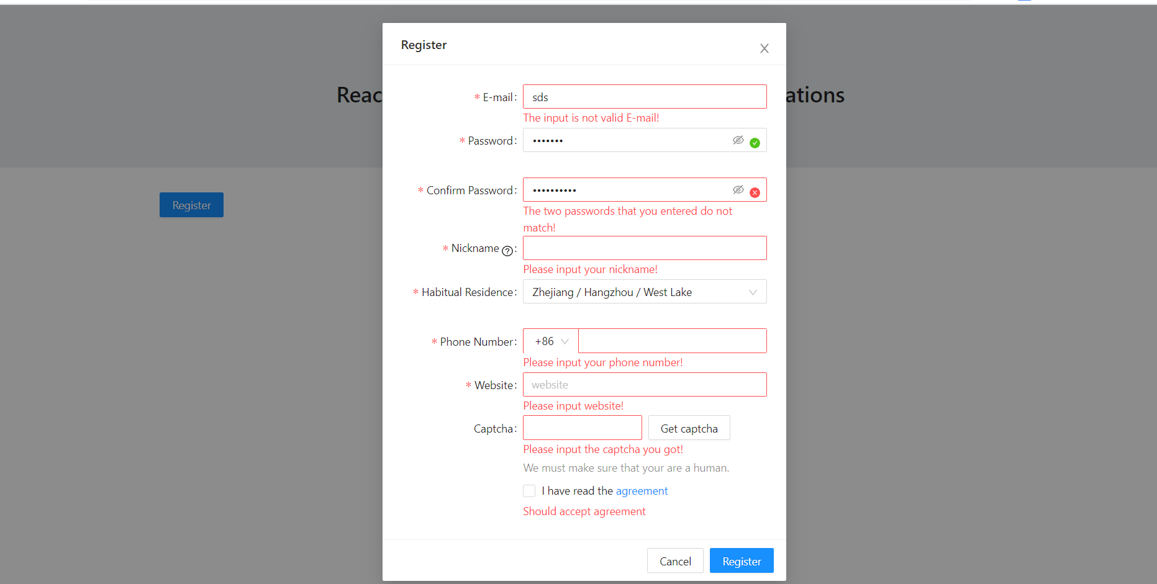Image resolution: width=1157 pixels, height=584 pixels.
Task: Expand the +86 country code dropdown
Action: (549, 341)
